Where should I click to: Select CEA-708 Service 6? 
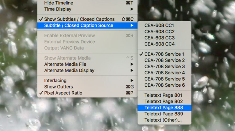pyautogui.click(x=165, y=85)
